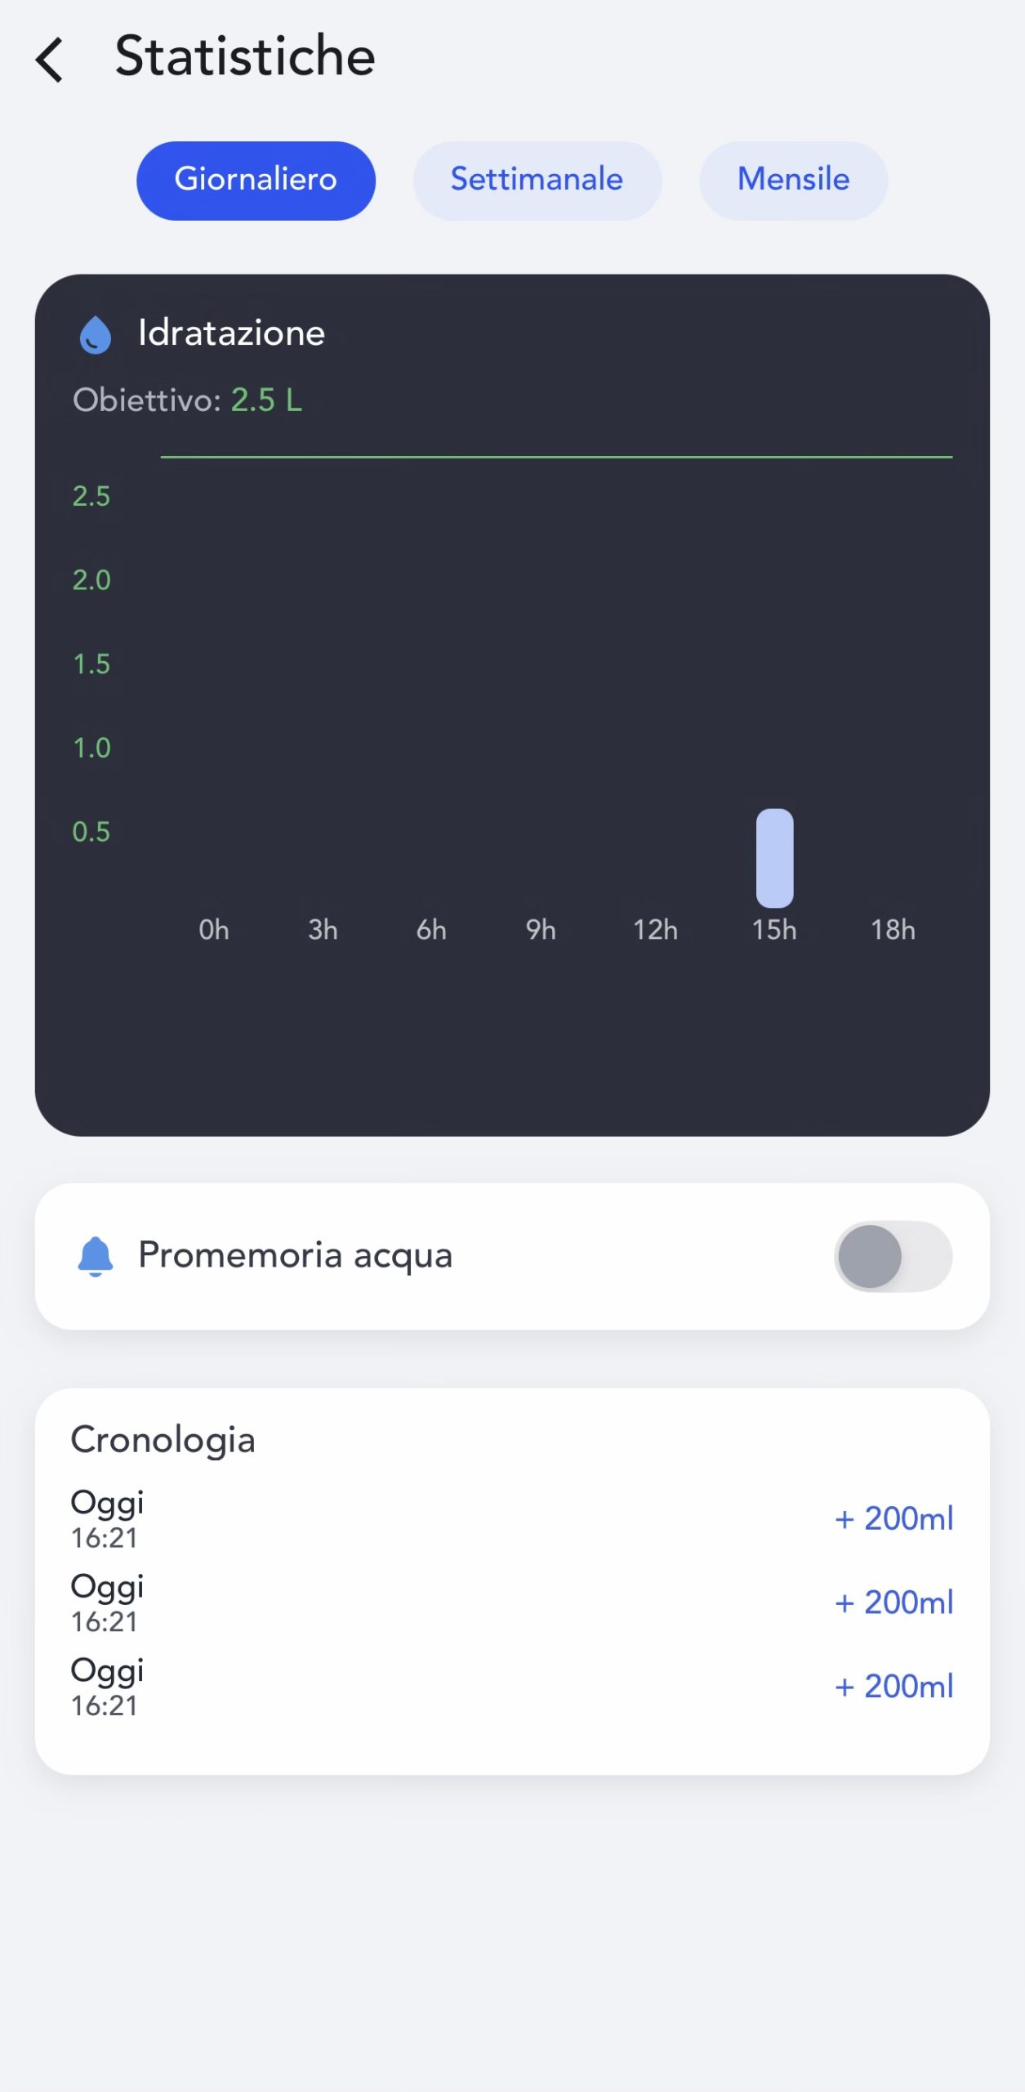Open the Mensile tab
Screen dimensions: 1025x2092
coord(793,180)
